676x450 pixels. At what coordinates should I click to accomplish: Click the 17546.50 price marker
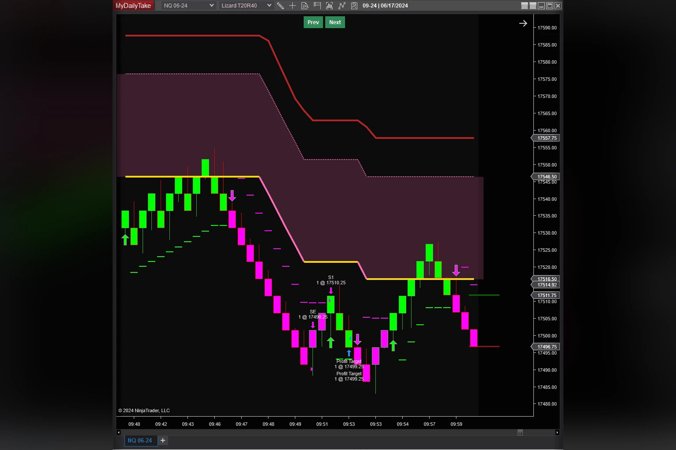546,177
